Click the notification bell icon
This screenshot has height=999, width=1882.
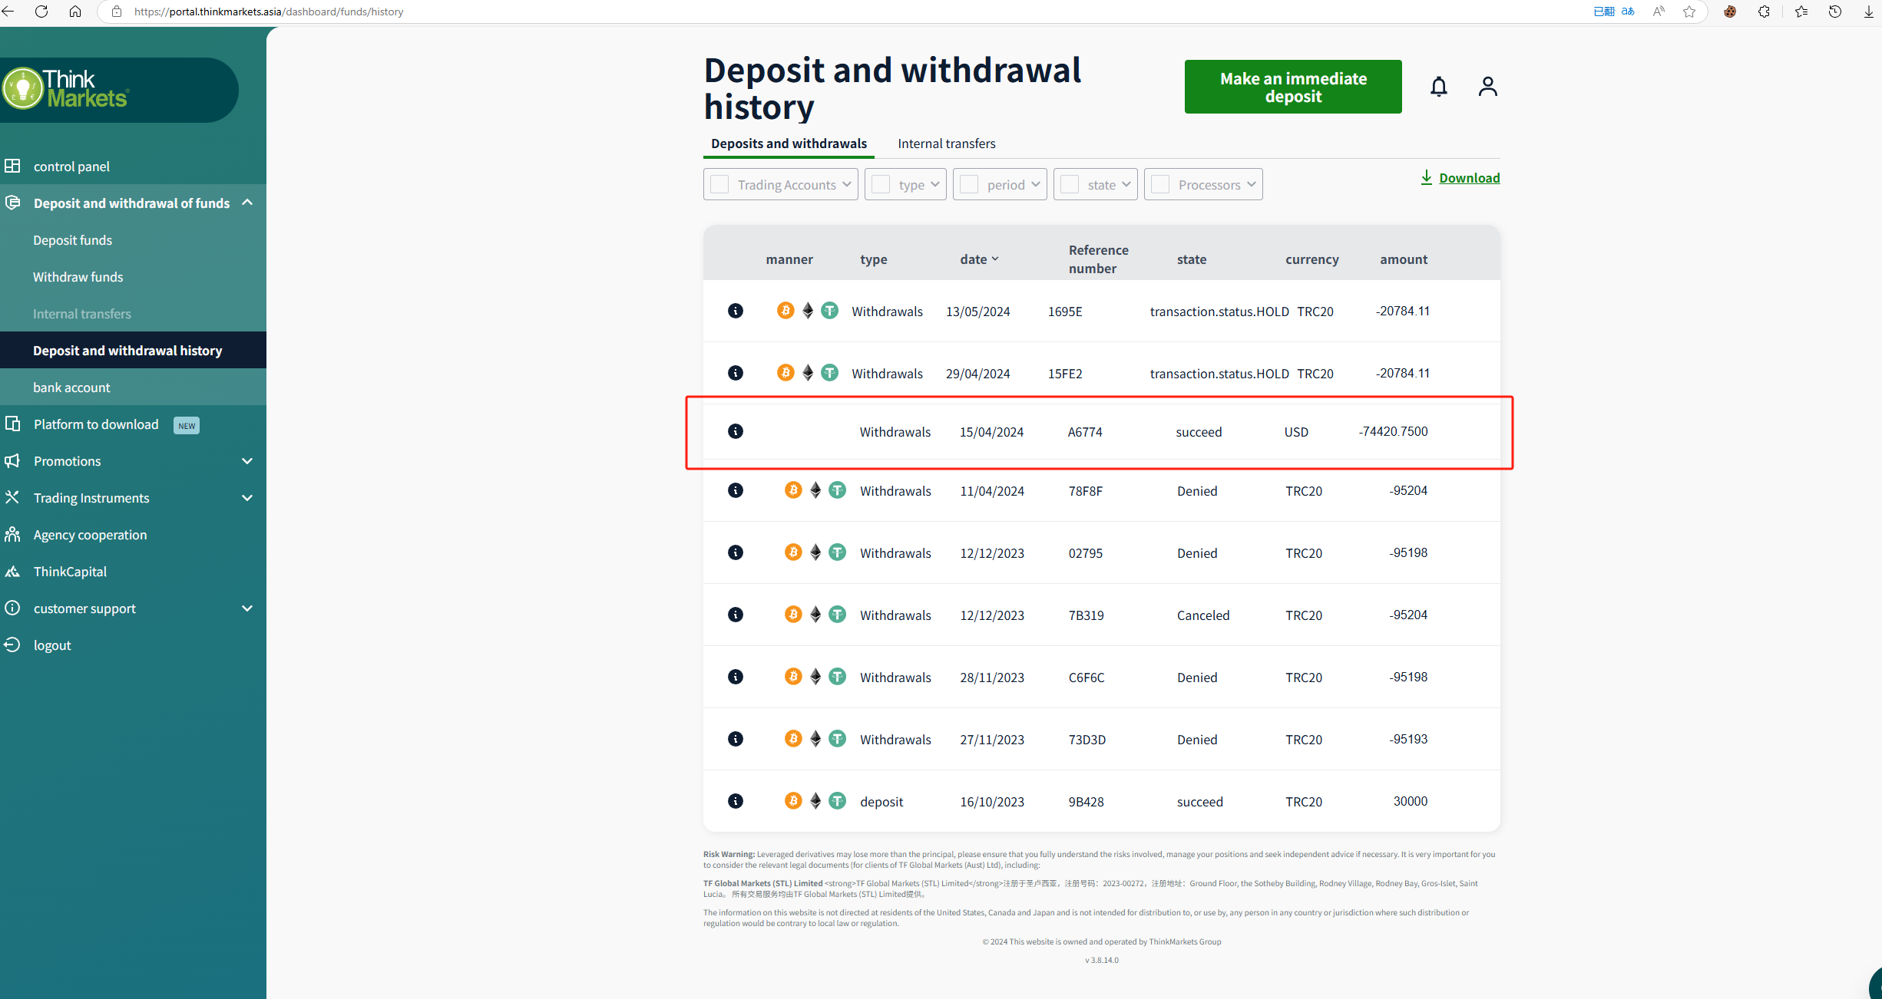[1439, 87]
